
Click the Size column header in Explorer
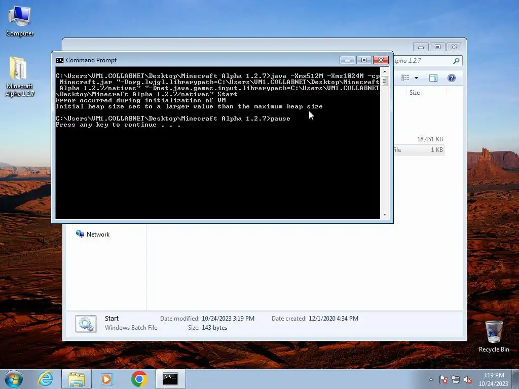pyautogui.click(x=426, y=93)
